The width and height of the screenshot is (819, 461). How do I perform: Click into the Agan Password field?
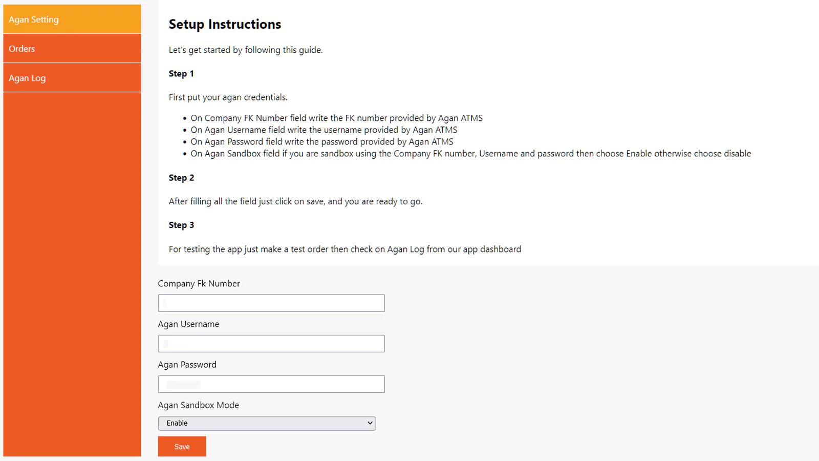(x=271, y=384)
